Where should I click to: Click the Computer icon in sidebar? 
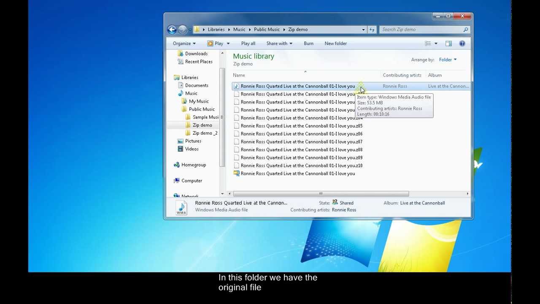click(x=177, y=181)
